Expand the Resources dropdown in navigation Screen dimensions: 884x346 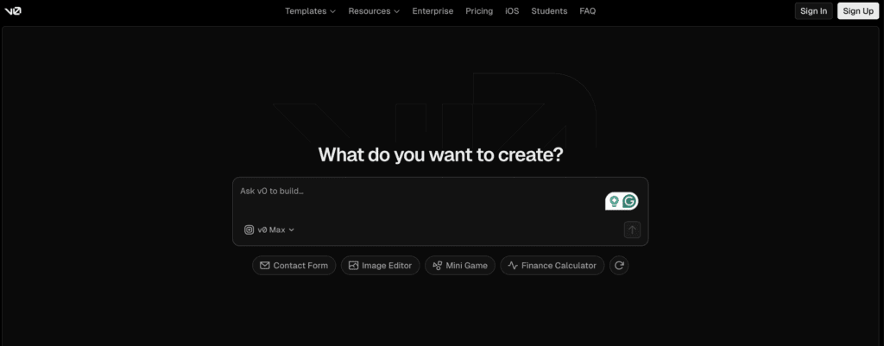(374, 11)
